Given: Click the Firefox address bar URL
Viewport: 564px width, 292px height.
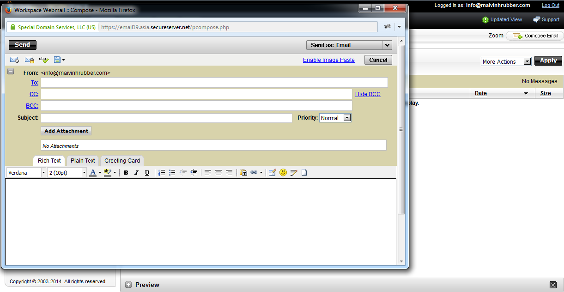Looking at the screenshot, I should [x=238, y=27].
